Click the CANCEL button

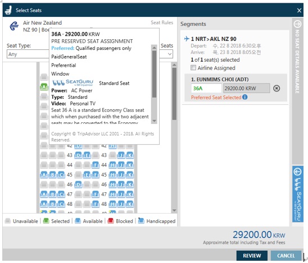[286, 256]
